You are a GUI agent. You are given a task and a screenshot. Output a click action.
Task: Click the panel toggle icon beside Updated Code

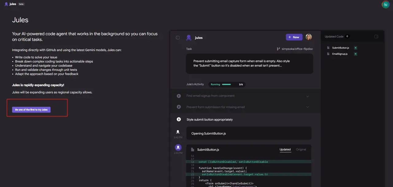376,36
